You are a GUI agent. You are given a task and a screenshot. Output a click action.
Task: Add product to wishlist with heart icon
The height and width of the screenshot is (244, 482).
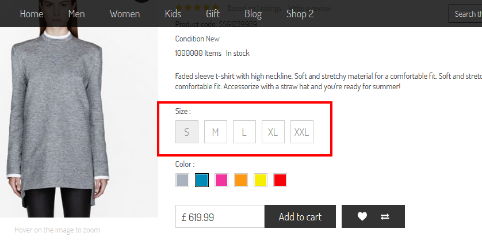pos(362,216)
